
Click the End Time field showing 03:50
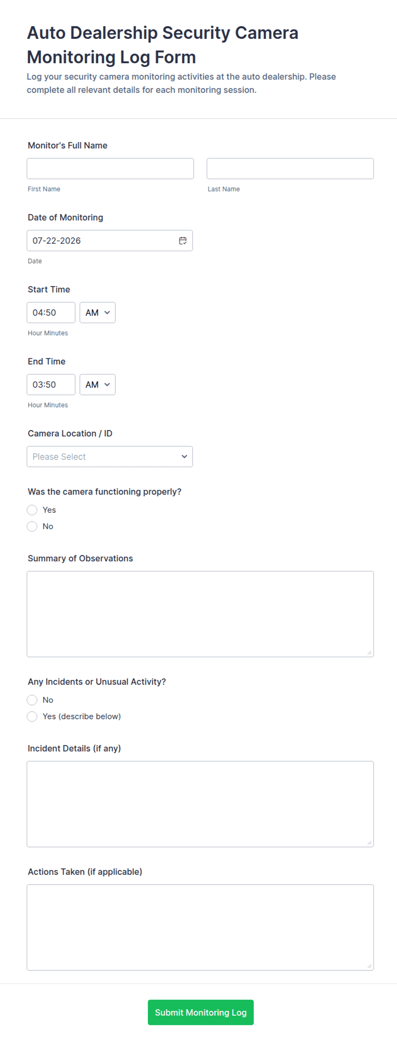pyautogui.click(x=51, y=385)
